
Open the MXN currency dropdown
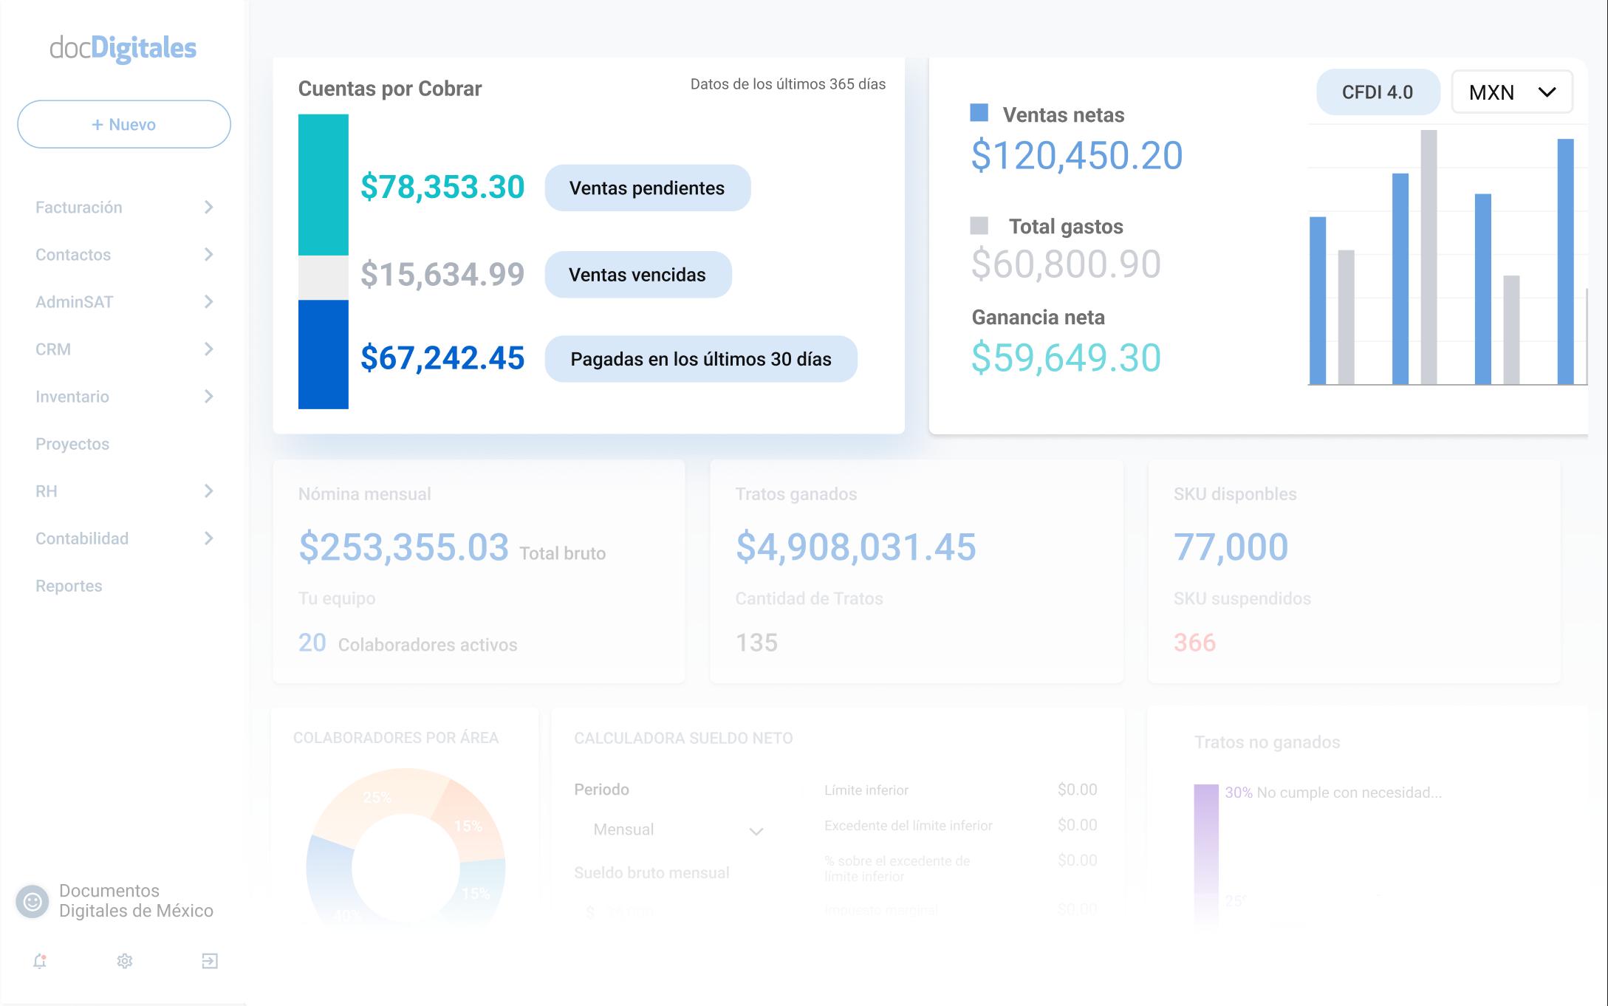[1511, 92]
